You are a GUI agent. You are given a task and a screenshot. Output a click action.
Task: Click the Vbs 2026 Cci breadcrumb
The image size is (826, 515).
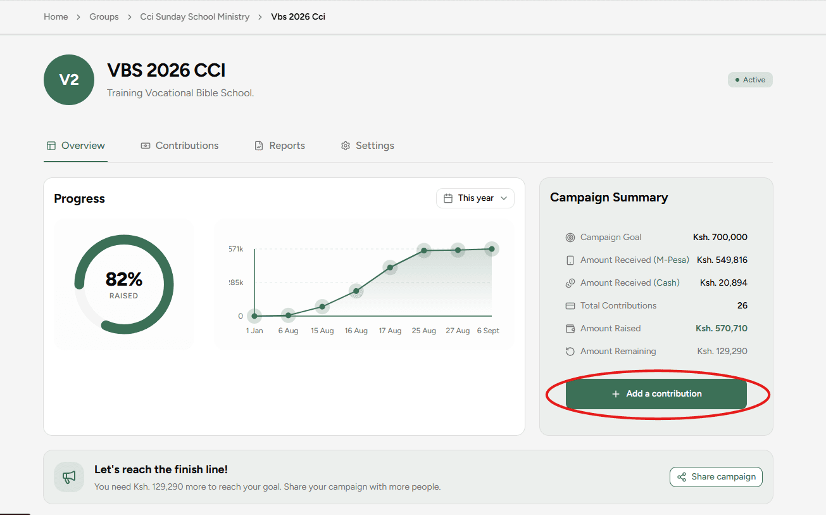tap(298, 17)
